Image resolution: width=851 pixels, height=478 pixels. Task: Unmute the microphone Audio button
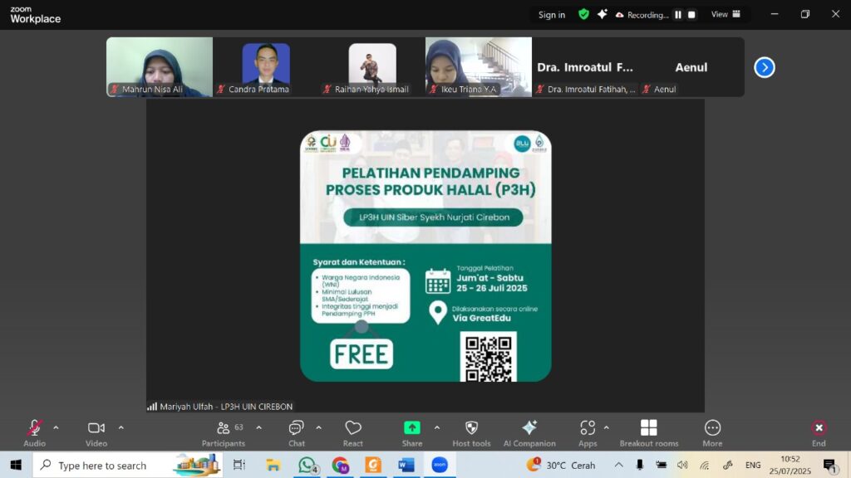tap(34, 432)
